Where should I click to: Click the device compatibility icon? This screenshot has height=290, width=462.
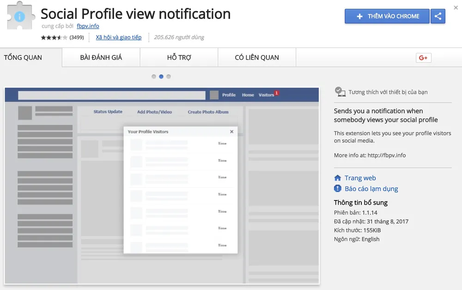(340, 92)
